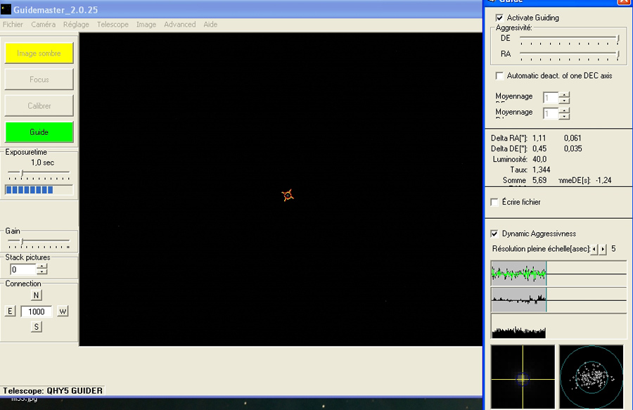Toggle Dynamic Aggressivness checkbox
The image size is (633, 410).
494,233
